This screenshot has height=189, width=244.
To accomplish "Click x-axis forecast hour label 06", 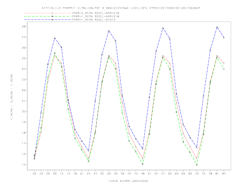I will click(x=48, y=174).
